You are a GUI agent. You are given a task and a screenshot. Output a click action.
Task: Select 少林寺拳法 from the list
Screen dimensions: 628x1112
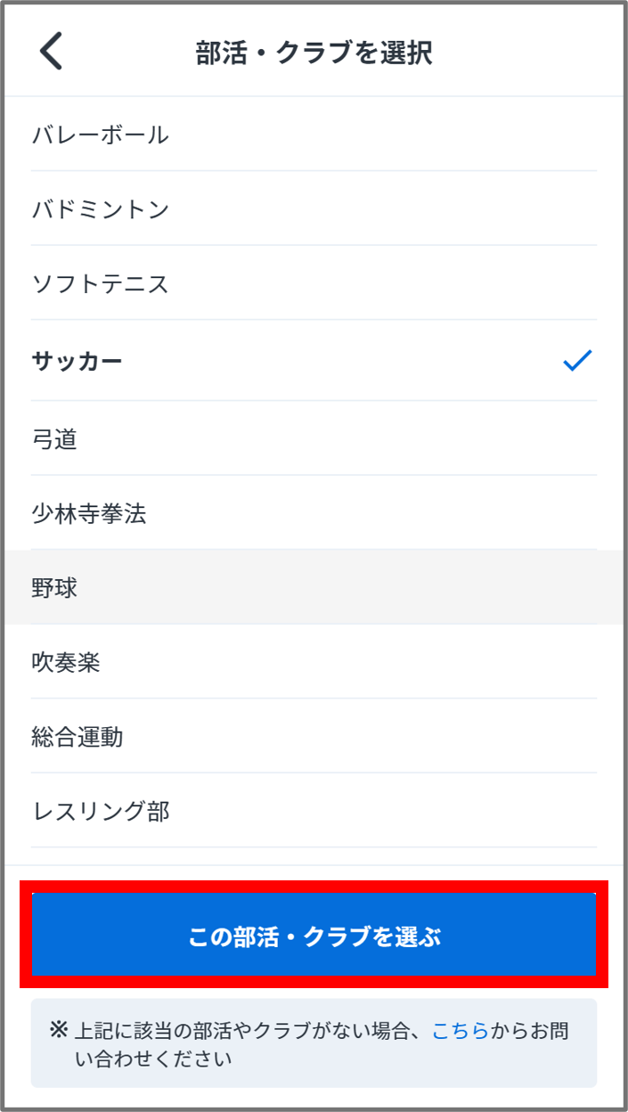88,514
